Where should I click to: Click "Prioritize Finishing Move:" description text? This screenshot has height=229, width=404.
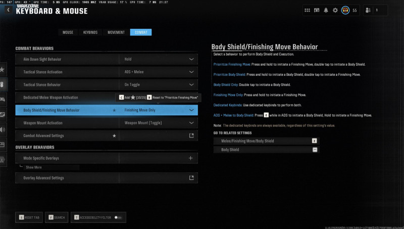232,65
